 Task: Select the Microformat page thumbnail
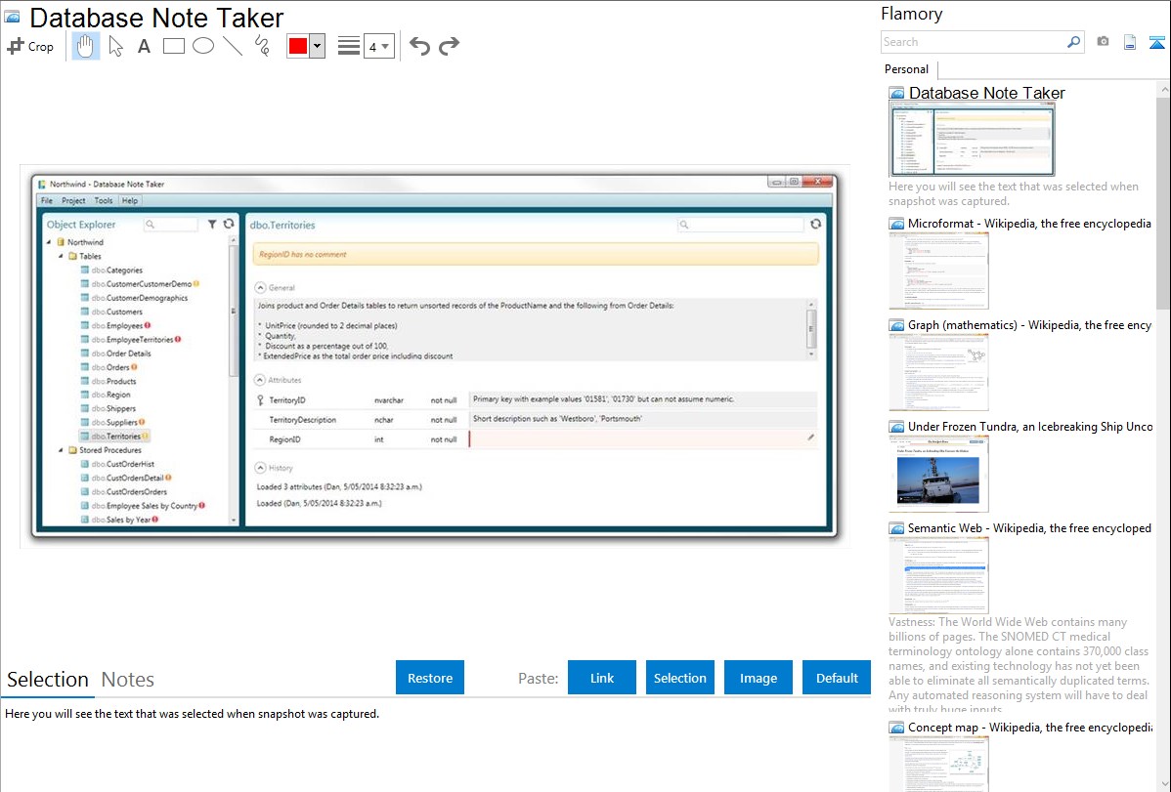[x=938, y=271]
